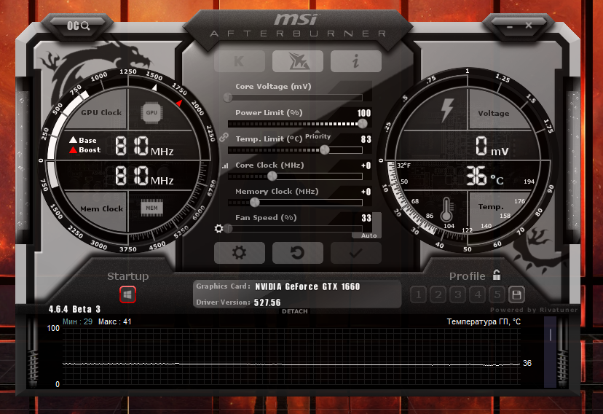Click the Startup label
The height and width of the screenshot is (414, 603).
tap(128, 276)
